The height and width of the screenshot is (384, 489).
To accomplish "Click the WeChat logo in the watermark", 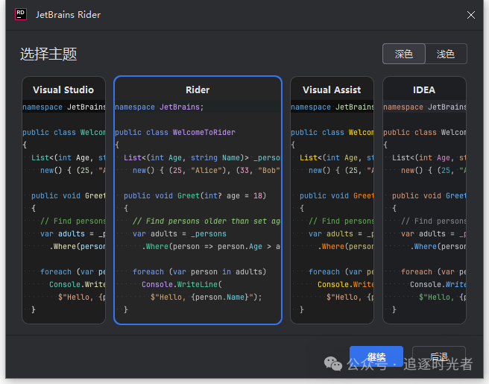I will tap(333, 364).
